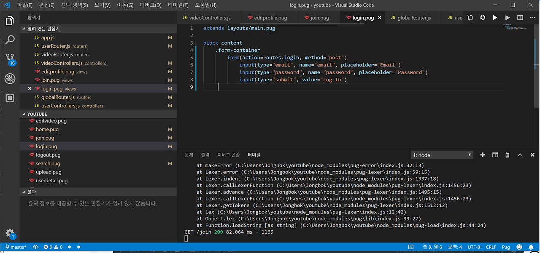Maximize the terminal panel with the chevron

tap(520, 155)
